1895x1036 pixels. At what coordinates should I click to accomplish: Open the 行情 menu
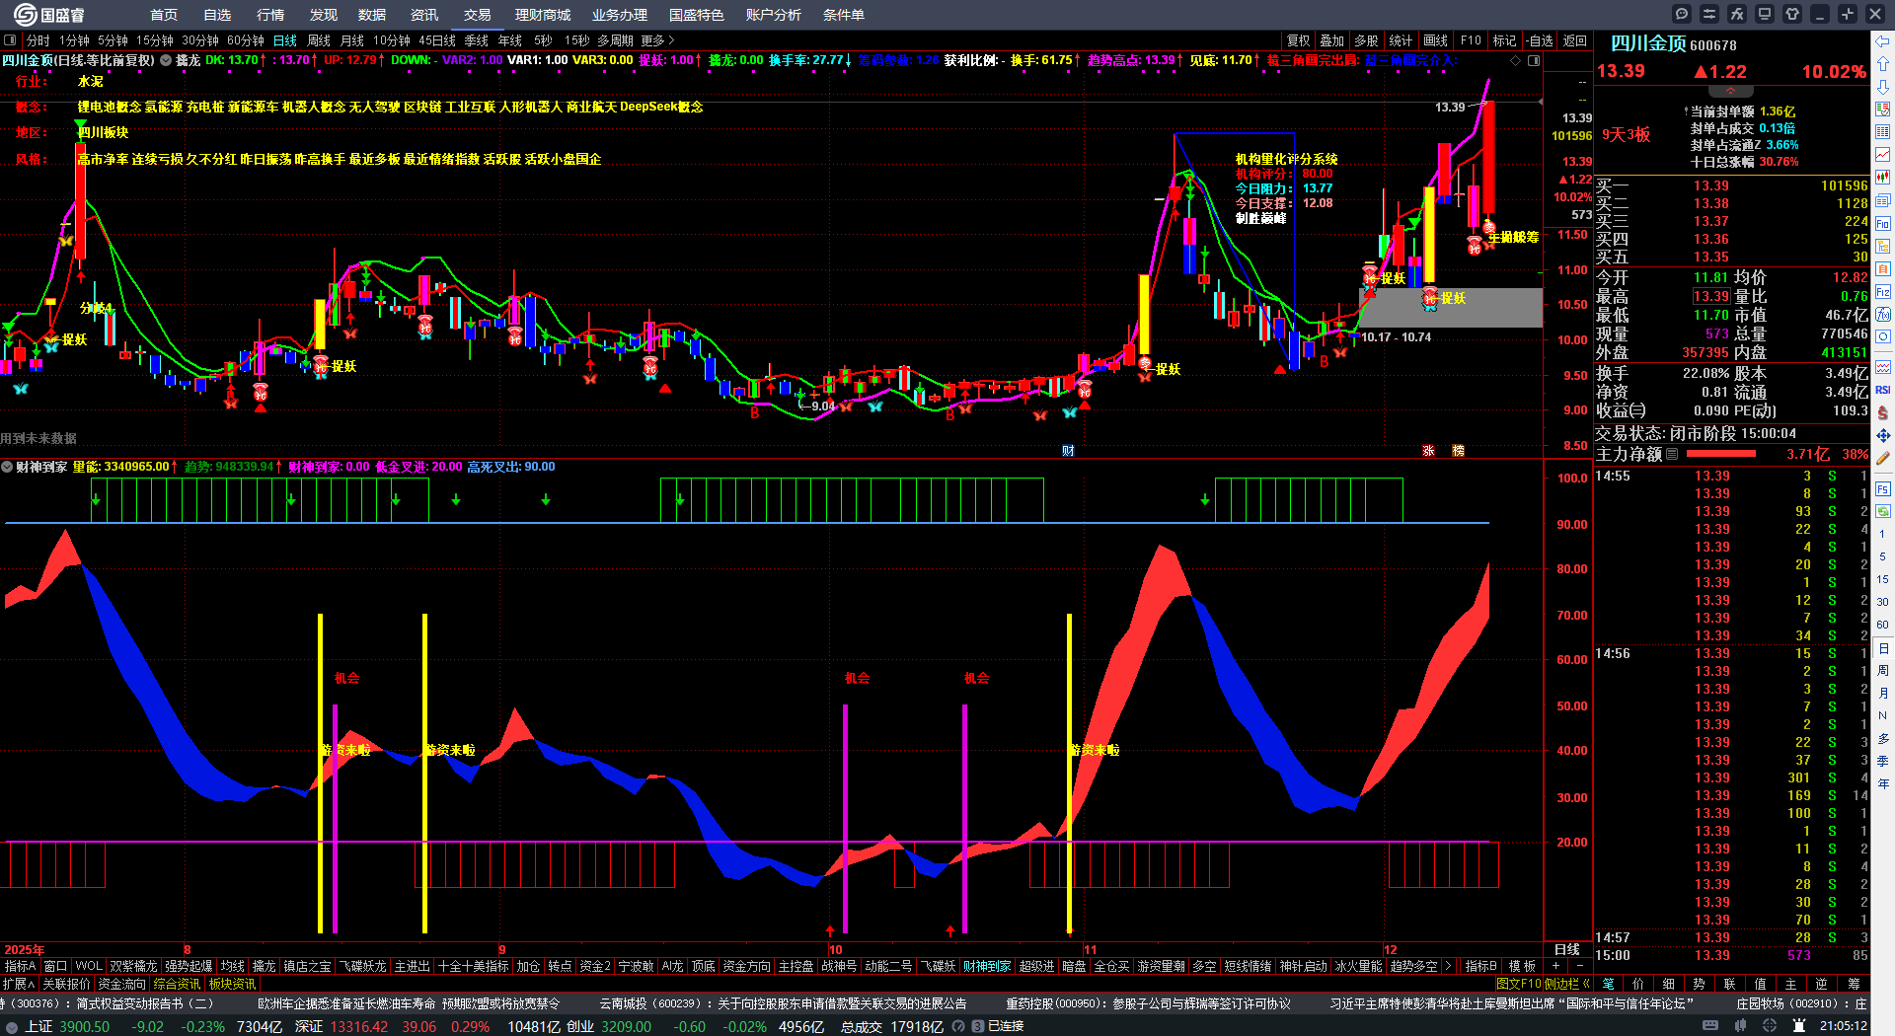point(270,15)
